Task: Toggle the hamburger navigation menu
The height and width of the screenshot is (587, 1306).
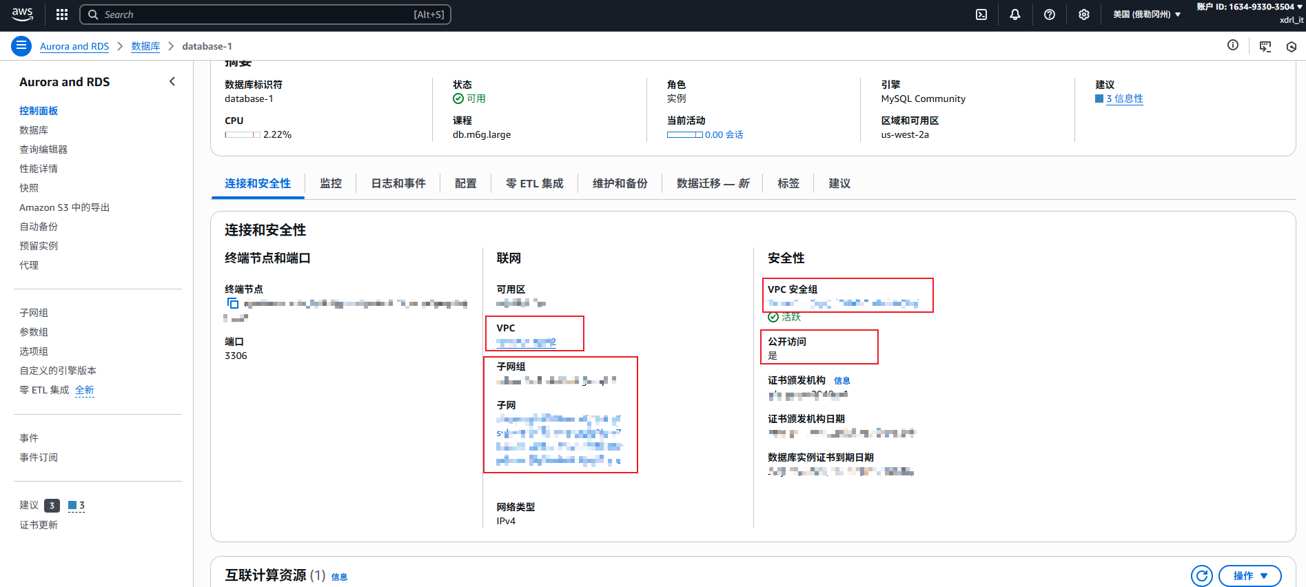Action: (x=21, y=46)
